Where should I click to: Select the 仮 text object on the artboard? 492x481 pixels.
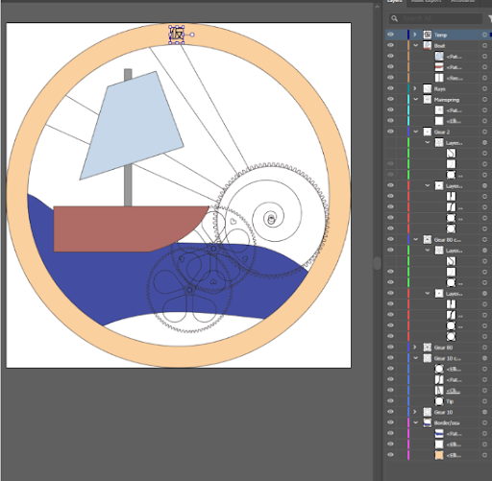click(177, 35)
